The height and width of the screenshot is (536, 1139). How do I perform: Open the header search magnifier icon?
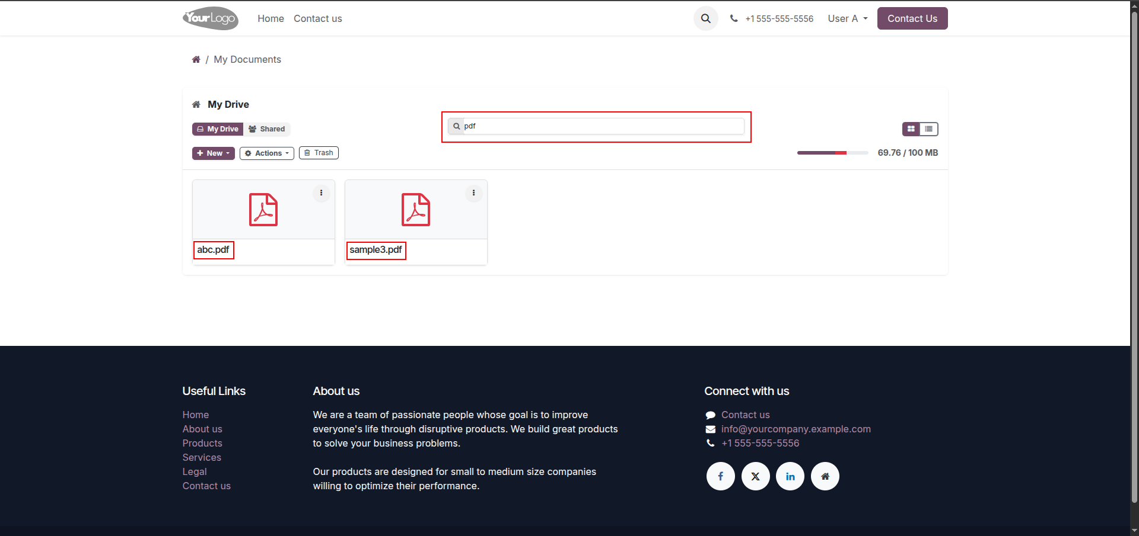point(705,18)
